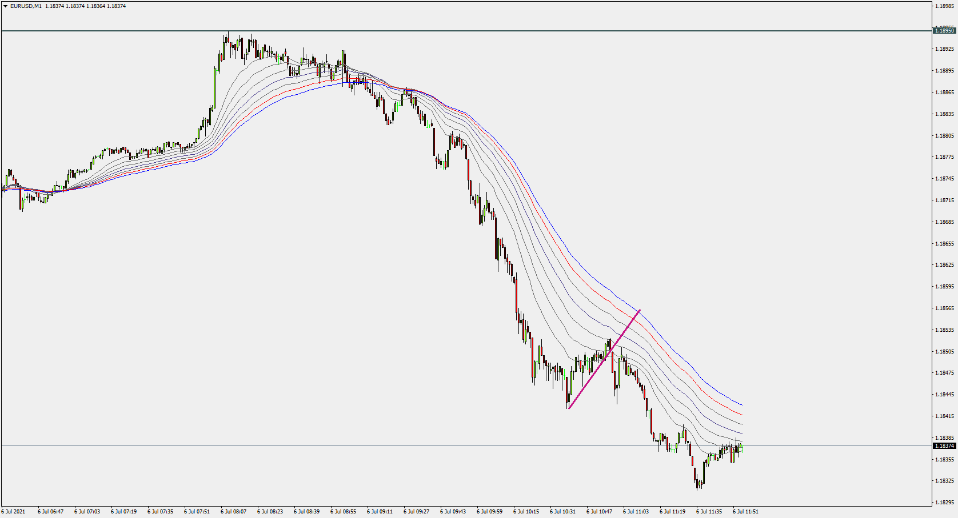Click the 6 Jul 06:47 time label
The image size is (958, 518).
point(50,512)
